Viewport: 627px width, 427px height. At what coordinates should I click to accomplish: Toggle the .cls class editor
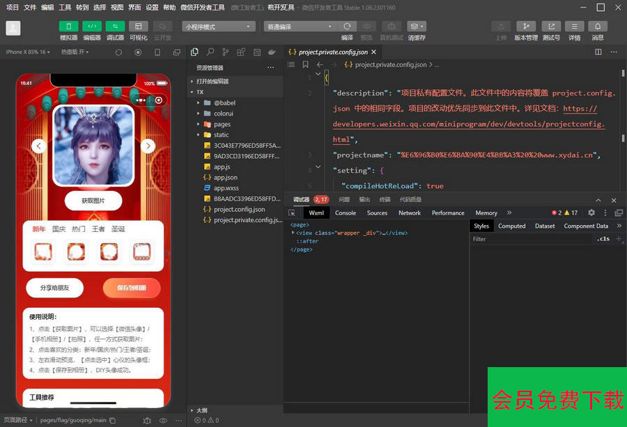(x=603, y=239)
